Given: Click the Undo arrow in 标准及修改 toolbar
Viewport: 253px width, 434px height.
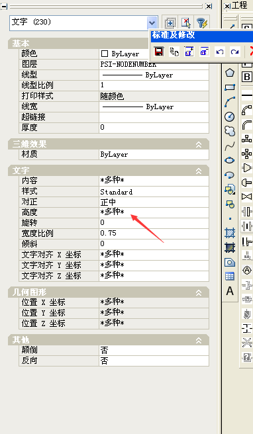Looking at the screenshot, I should pos(220,52).
